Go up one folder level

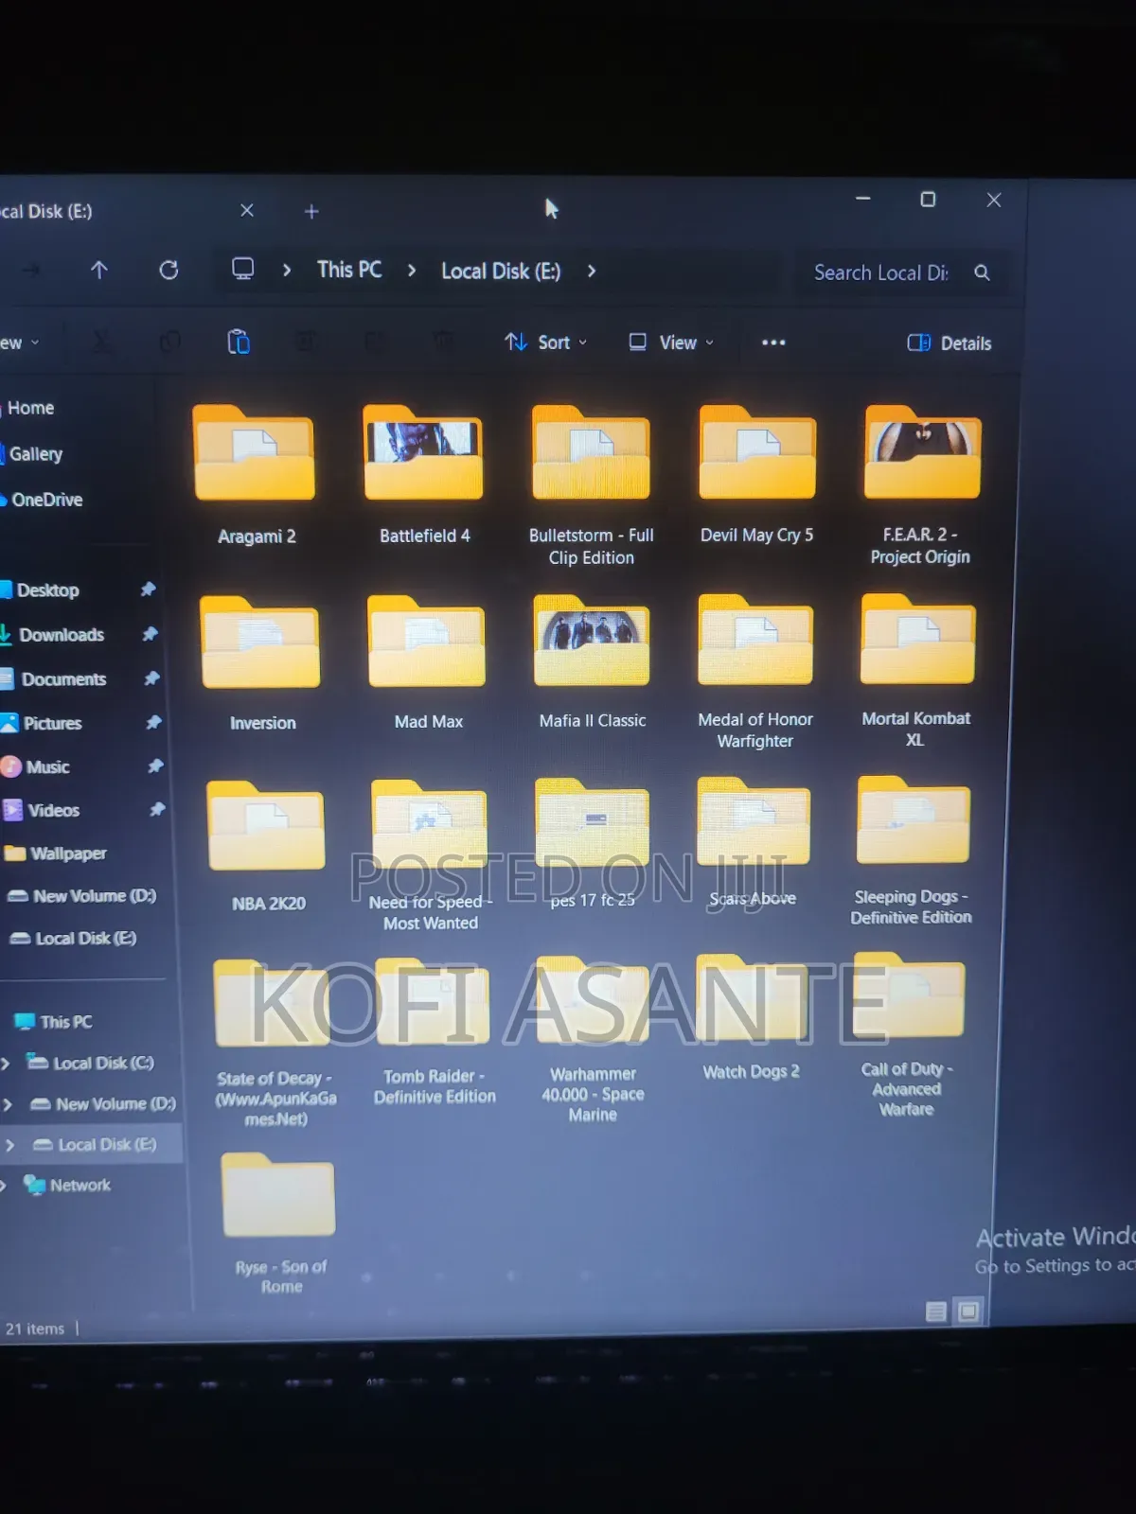pos(98,271)
